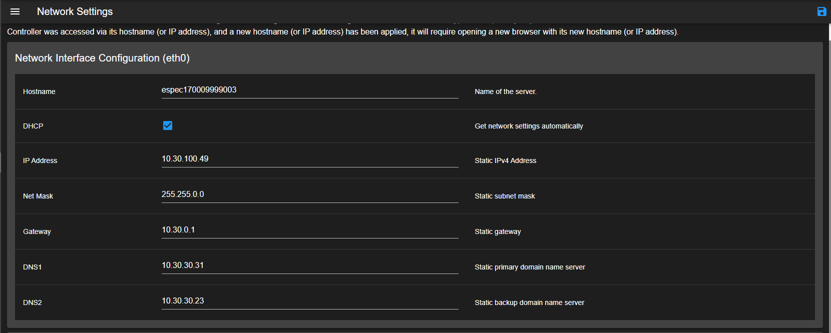Click the Hostname input field
This screenshot has width=831, height=333.
tap(310, 90)
